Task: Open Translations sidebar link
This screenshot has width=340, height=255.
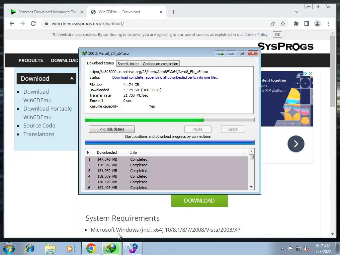Action: (x=39, y=134)
